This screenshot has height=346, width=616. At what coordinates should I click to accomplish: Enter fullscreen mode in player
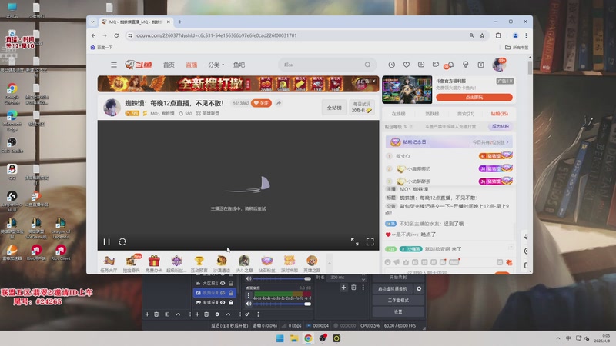[x=370, y=241]
